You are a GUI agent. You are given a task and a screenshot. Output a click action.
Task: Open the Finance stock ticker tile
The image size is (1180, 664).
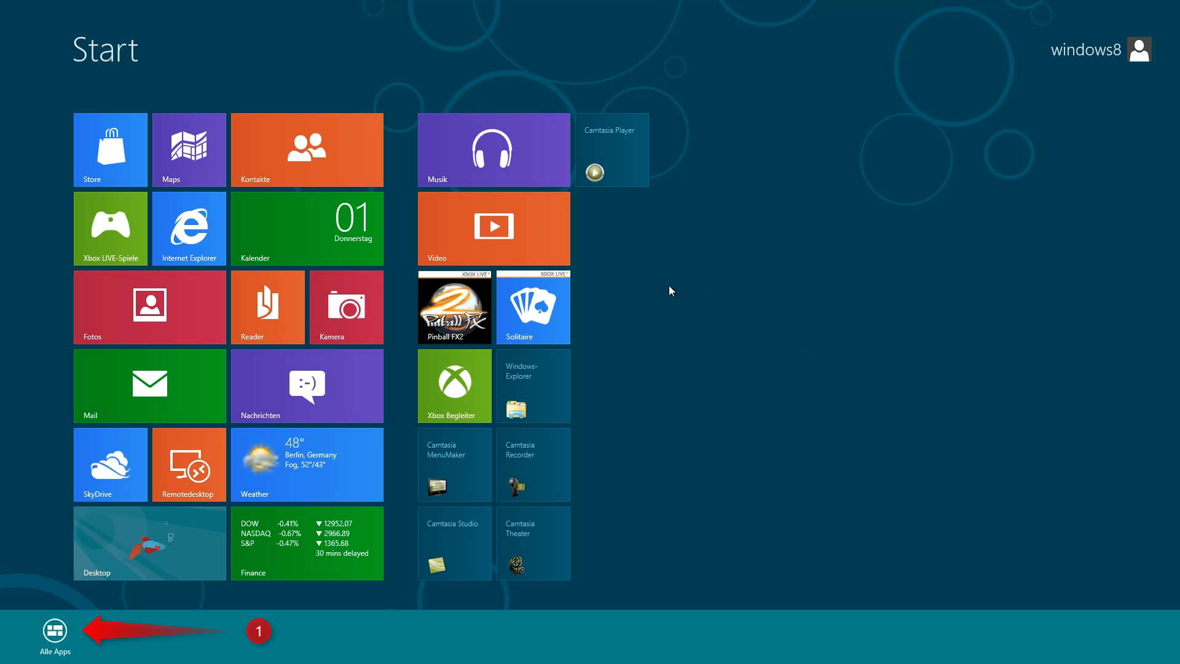point(307,543)
